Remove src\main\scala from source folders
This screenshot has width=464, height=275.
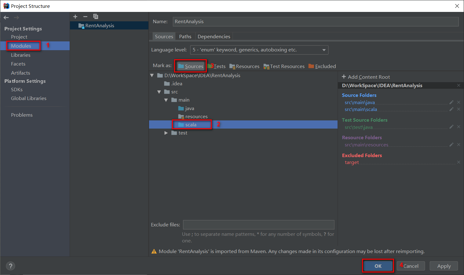(458, 109)
